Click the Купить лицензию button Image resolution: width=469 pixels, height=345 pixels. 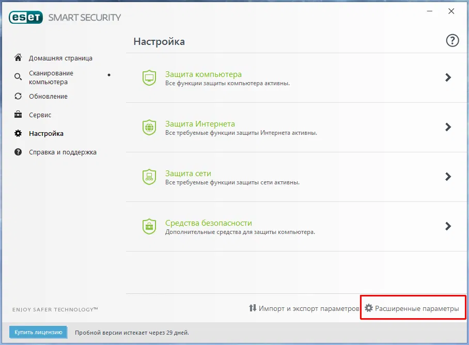pyautogui.click(x=38, y=332)
